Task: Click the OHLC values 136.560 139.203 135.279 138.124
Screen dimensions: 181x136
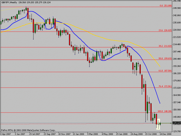Action: (34, 2)
